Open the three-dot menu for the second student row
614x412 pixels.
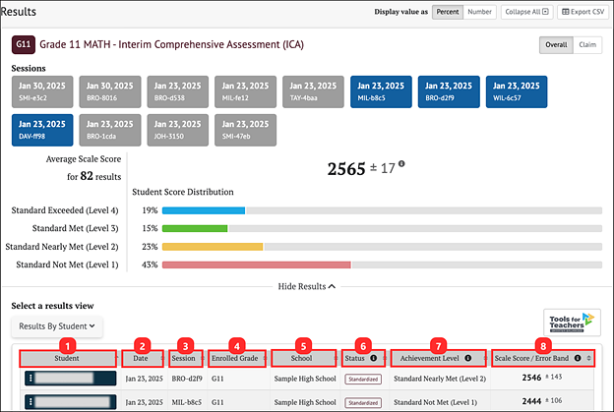pyautogui.click(x=31, y=401)
